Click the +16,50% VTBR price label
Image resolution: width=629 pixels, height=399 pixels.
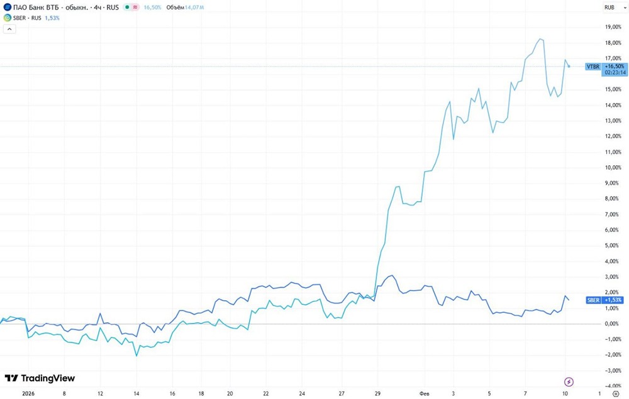click(x=615, y=66)
